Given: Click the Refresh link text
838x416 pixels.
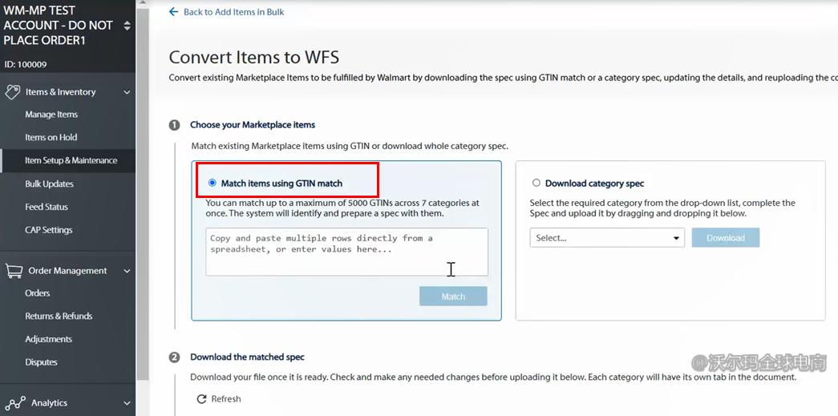Looking at the screenshot, I should [226, 399].
